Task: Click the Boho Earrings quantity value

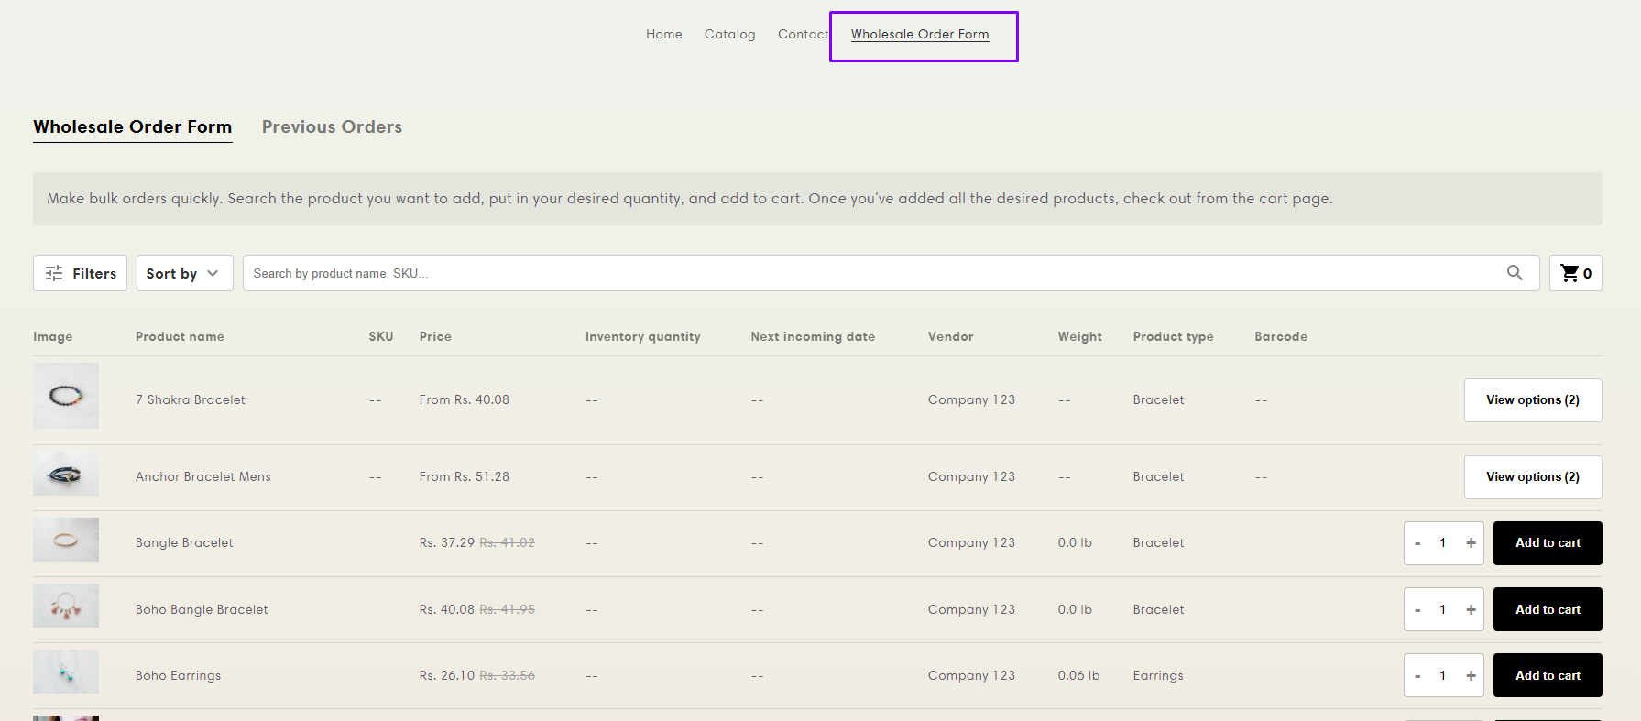Action: click(1443, 675)
